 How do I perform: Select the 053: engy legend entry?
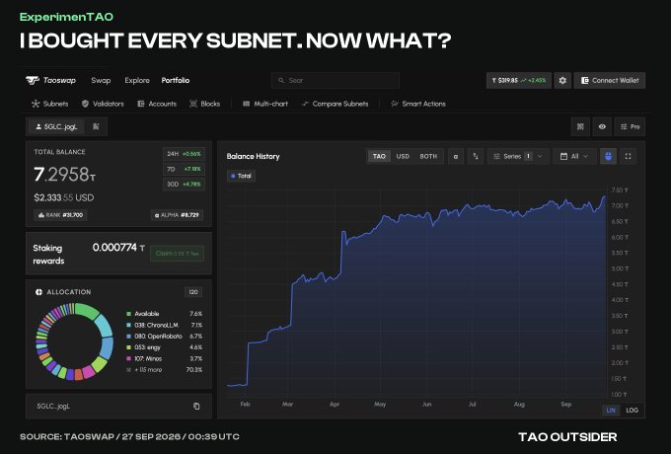(x=165, y=347)
